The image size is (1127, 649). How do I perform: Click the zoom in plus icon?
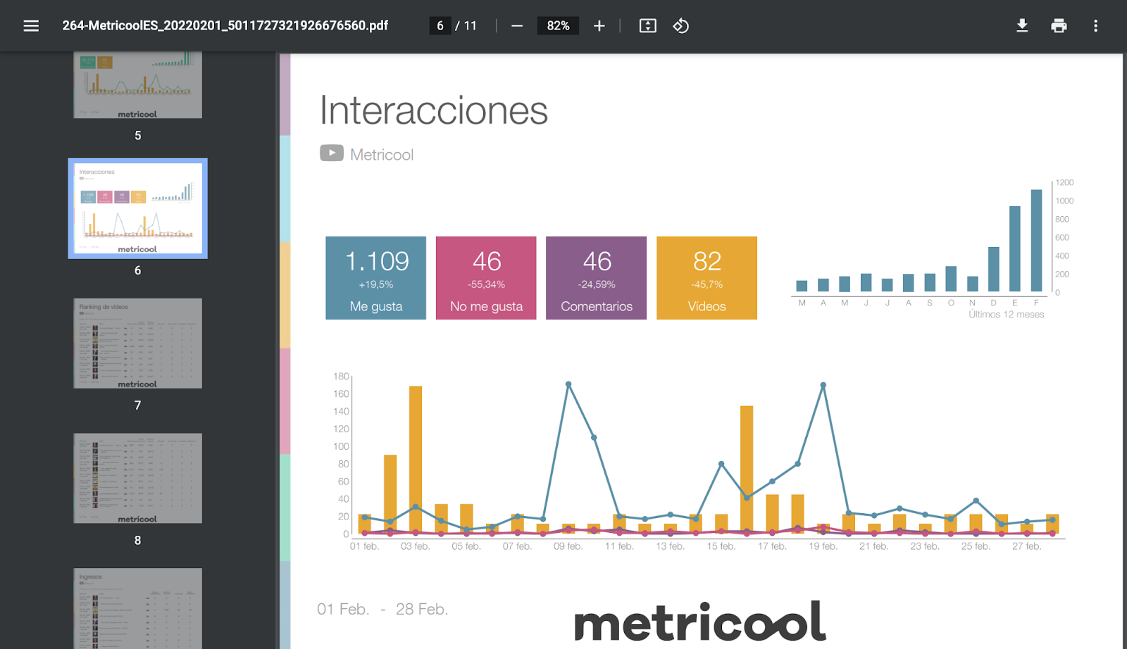599,26
